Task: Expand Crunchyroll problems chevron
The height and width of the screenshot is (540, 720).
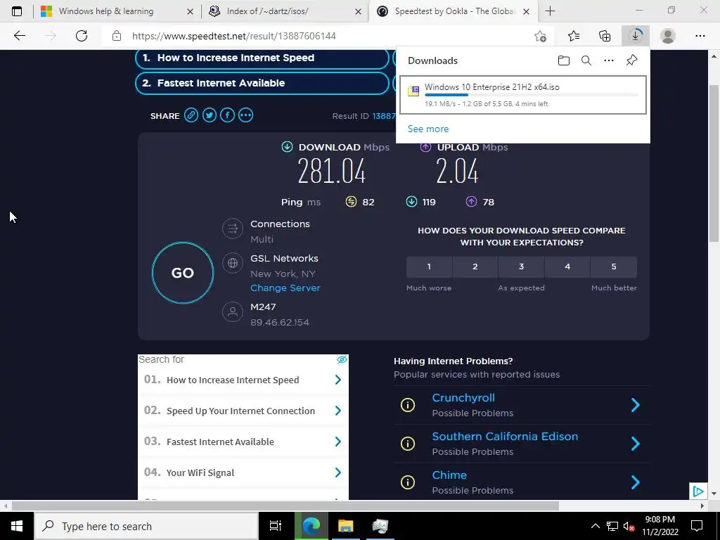Action: click(x=636, y=405)
